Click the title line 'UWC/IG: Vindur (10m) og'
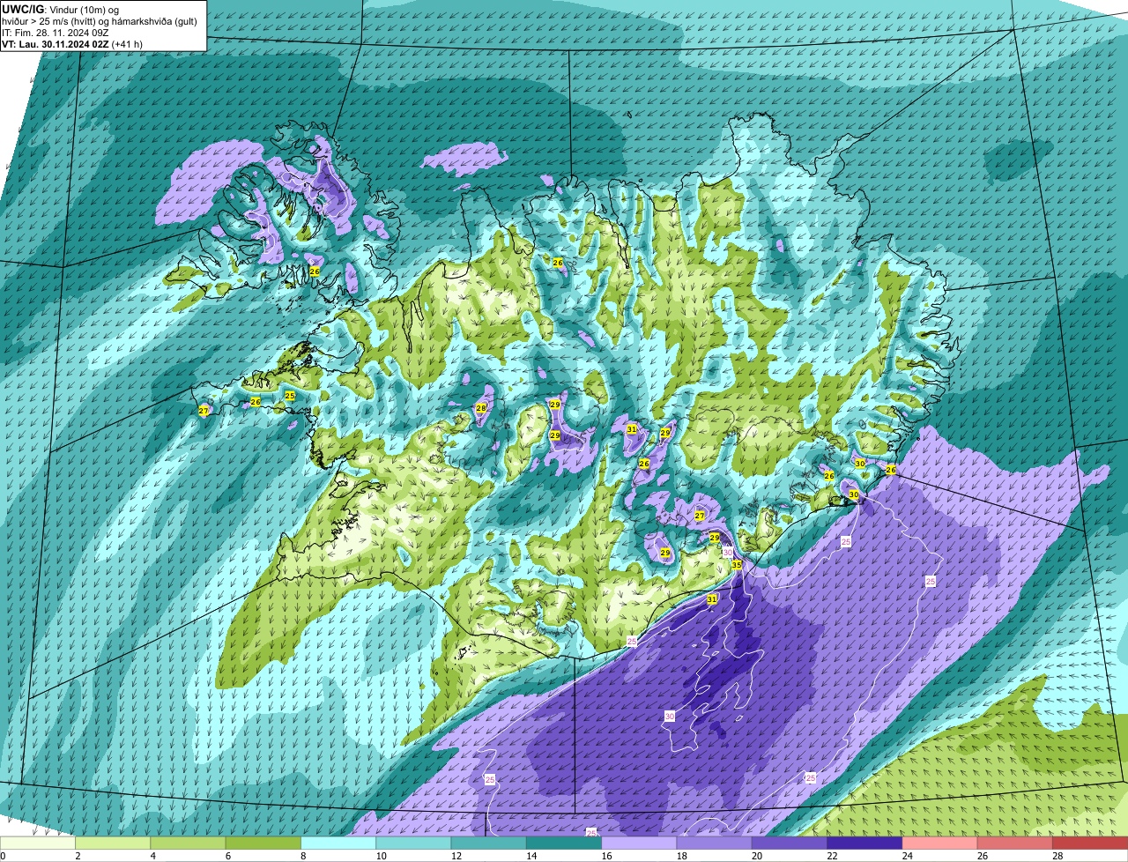The image size is (1128, 862). coord(61,9)
